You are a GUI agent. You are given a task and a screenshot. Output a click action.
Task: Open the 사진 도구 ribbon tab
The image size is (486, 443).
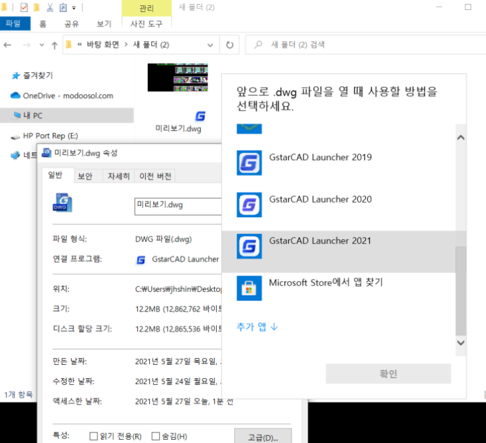(x=147, y=24)
